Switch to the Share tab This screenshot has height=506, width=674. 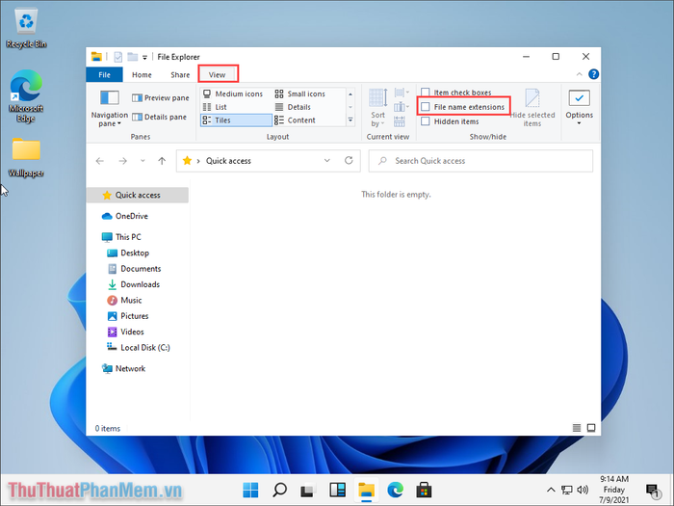point(180,74)
